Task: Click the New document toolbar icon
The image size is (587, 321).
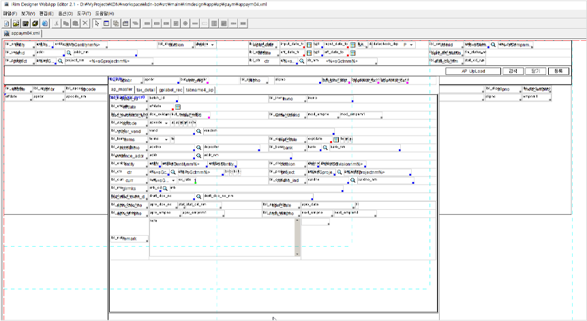Action: 7,24
